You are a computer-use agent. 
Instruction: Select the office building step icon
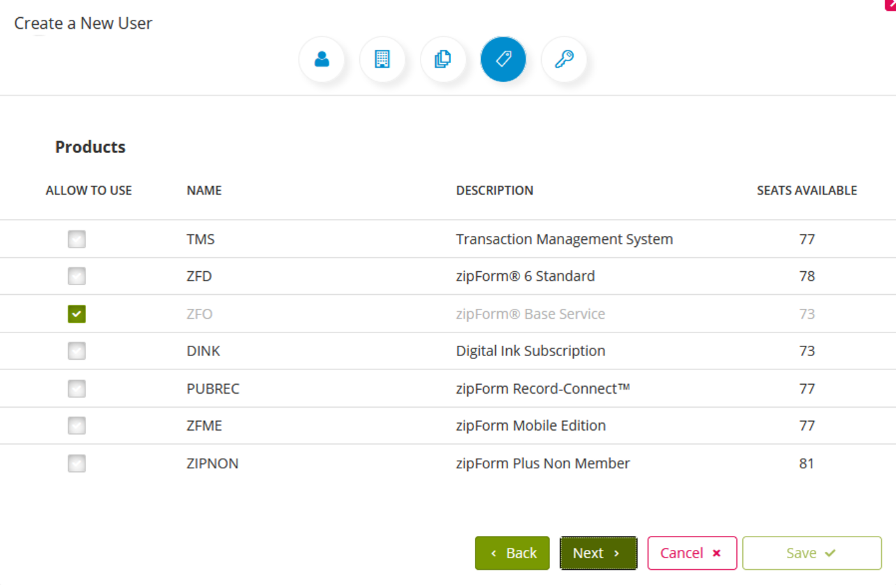[x=382, y=59]
